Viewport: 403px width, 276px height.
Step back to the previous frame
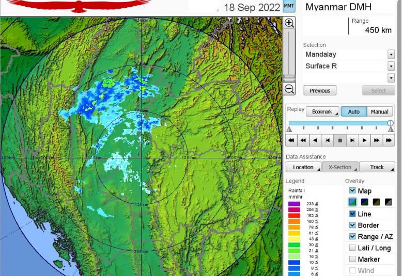pyautogui.click(x=328, y=140)
